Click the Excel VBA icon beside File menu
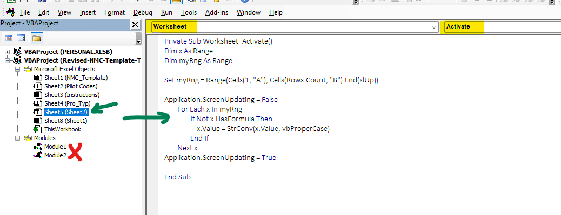Image resolution: width=561 pixels, height=215 pixels. 10,12
